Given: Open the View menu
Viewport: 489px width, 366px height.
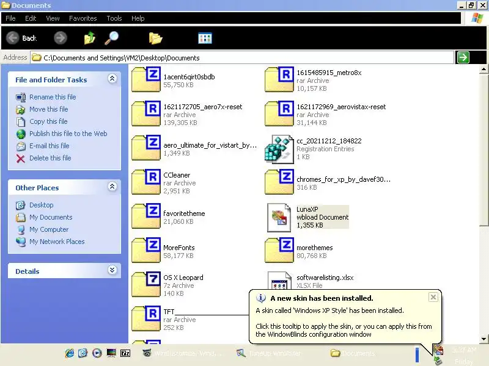Looking at the screenshot, I should [53, 18].
